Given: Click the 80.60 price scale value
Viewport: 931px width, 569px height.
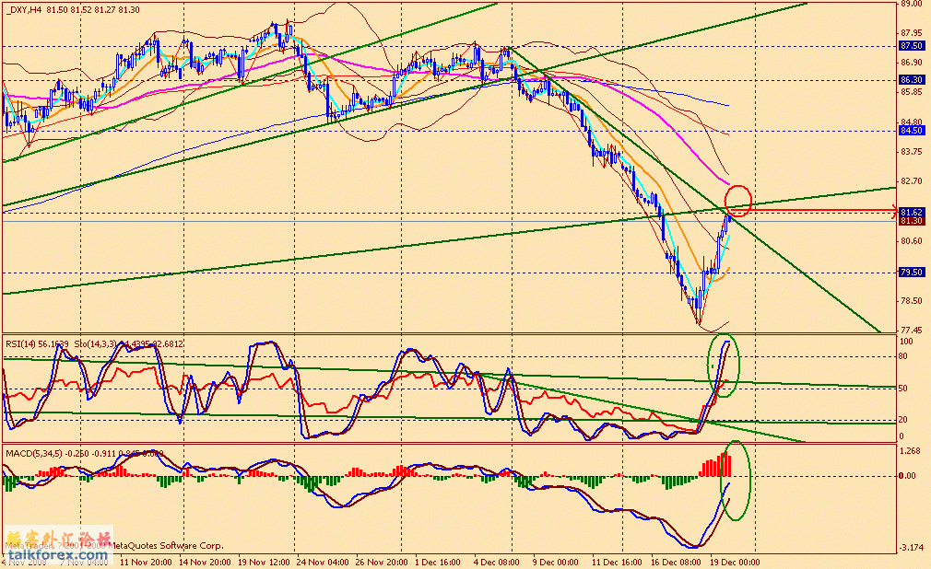Looking at the screenshot, I should pyautogui.click(x=912, y=241).
